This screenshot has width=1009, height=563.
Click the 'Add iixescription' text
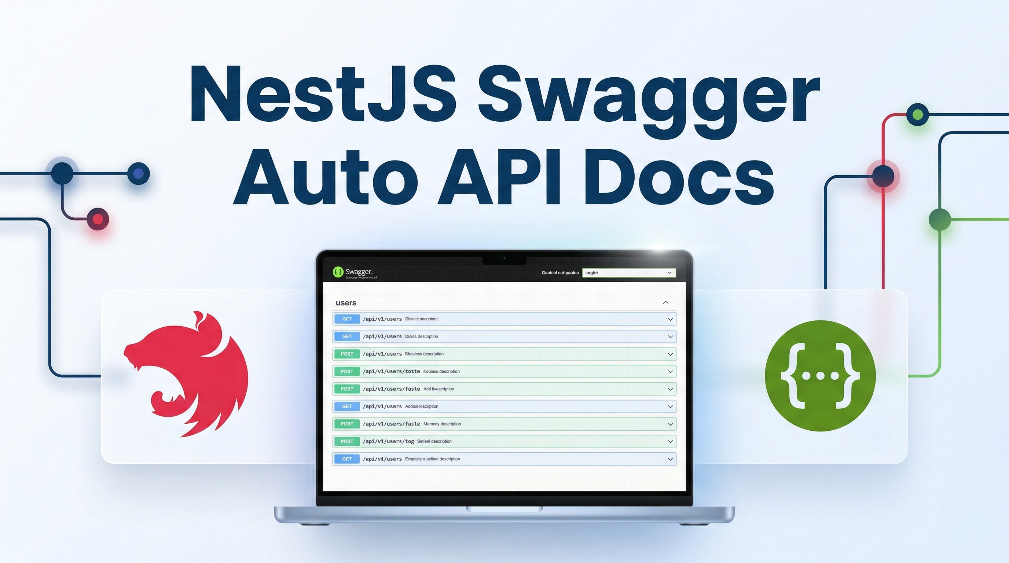coord(439,389)
